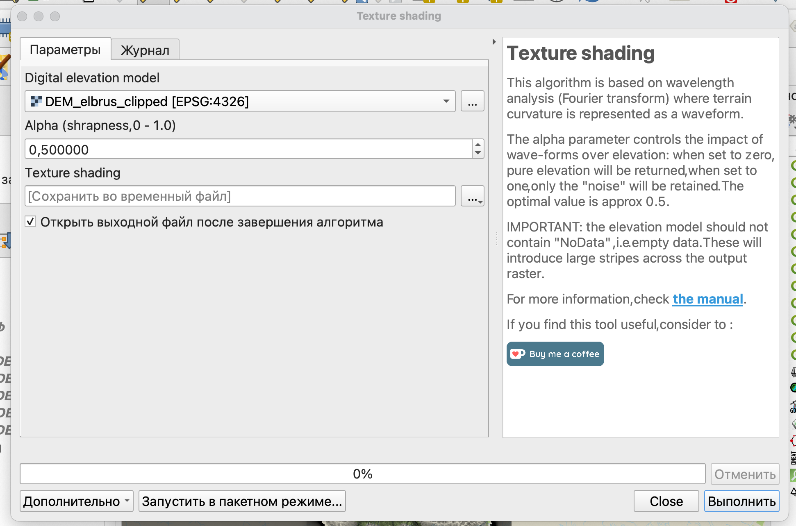Open the output save options "..." menu
Viewport: 796px width, 526px height.
point(472,196)
